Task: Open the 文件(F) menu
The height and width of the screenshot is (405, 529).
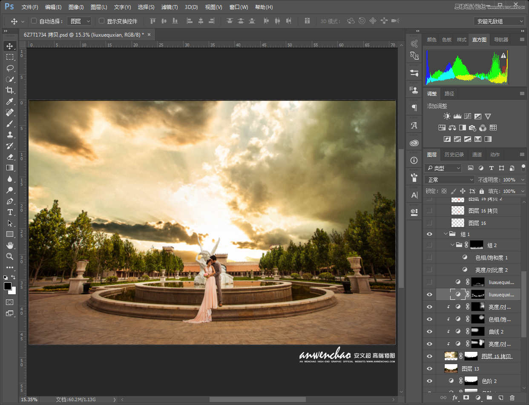Action: (x=30, y=7)
